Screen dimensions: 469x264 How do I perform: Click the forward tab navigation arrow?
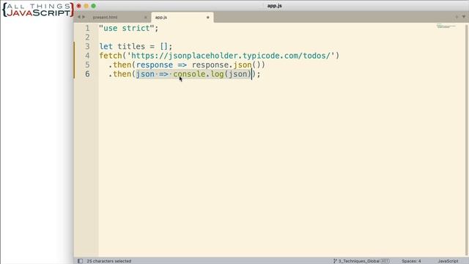[84, 17]
